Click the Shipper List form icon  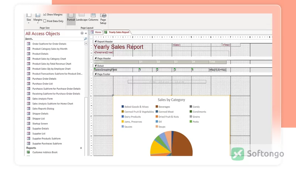click(x=28, y=119)
